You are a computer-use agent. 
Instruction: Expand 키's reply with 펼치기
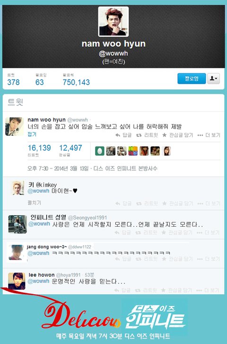(x=34, y=203)
